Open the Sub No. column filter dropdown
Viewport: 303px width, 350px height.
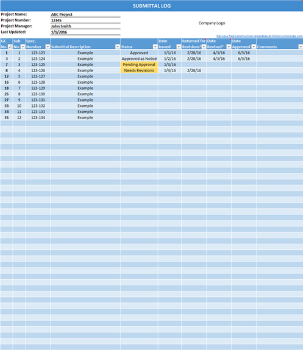pyautogui.click(x=23, y=46)
